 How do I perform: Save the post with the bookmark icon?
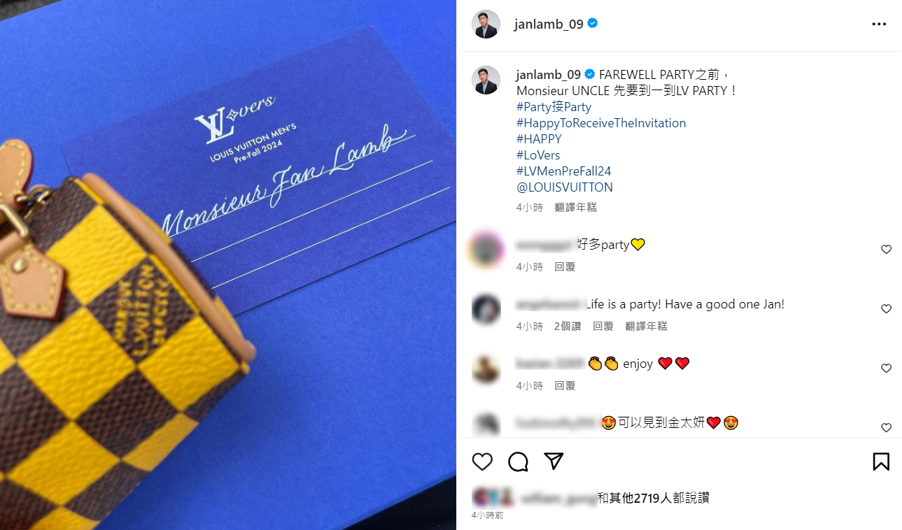[881, 461]
